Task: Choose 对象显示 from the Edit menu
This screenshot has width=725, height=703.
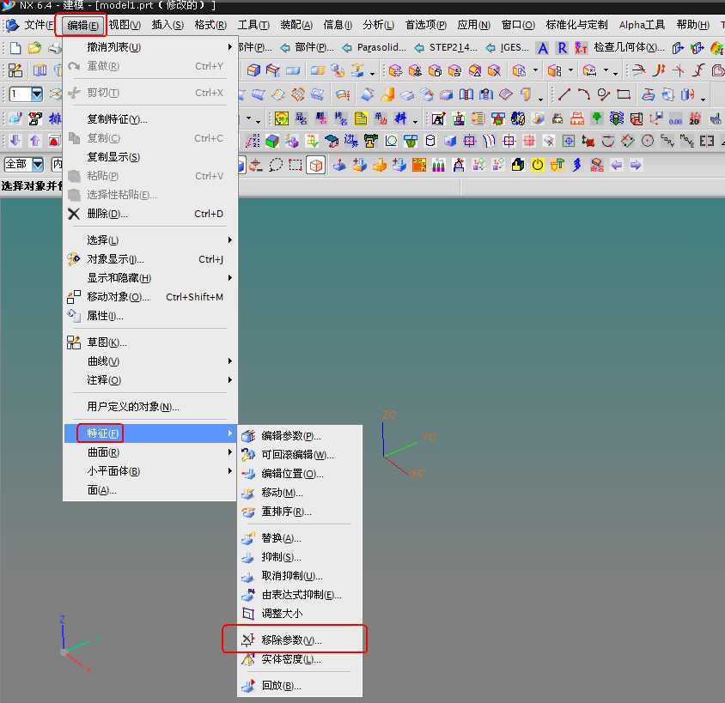Action: coord(150,259)
